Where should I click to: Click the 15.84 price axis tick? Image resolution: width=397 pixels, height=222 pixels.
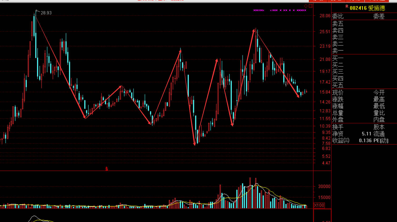tap(325, 92)
